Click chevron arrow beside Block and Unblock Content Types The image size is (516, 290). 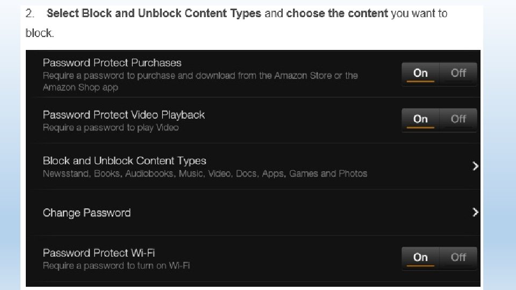(x=475, y=166)
